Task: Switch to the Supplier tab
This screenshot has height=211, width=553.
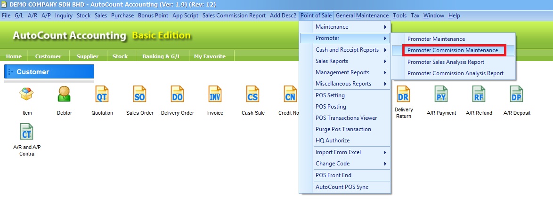Action: click(x=89, y=56)
